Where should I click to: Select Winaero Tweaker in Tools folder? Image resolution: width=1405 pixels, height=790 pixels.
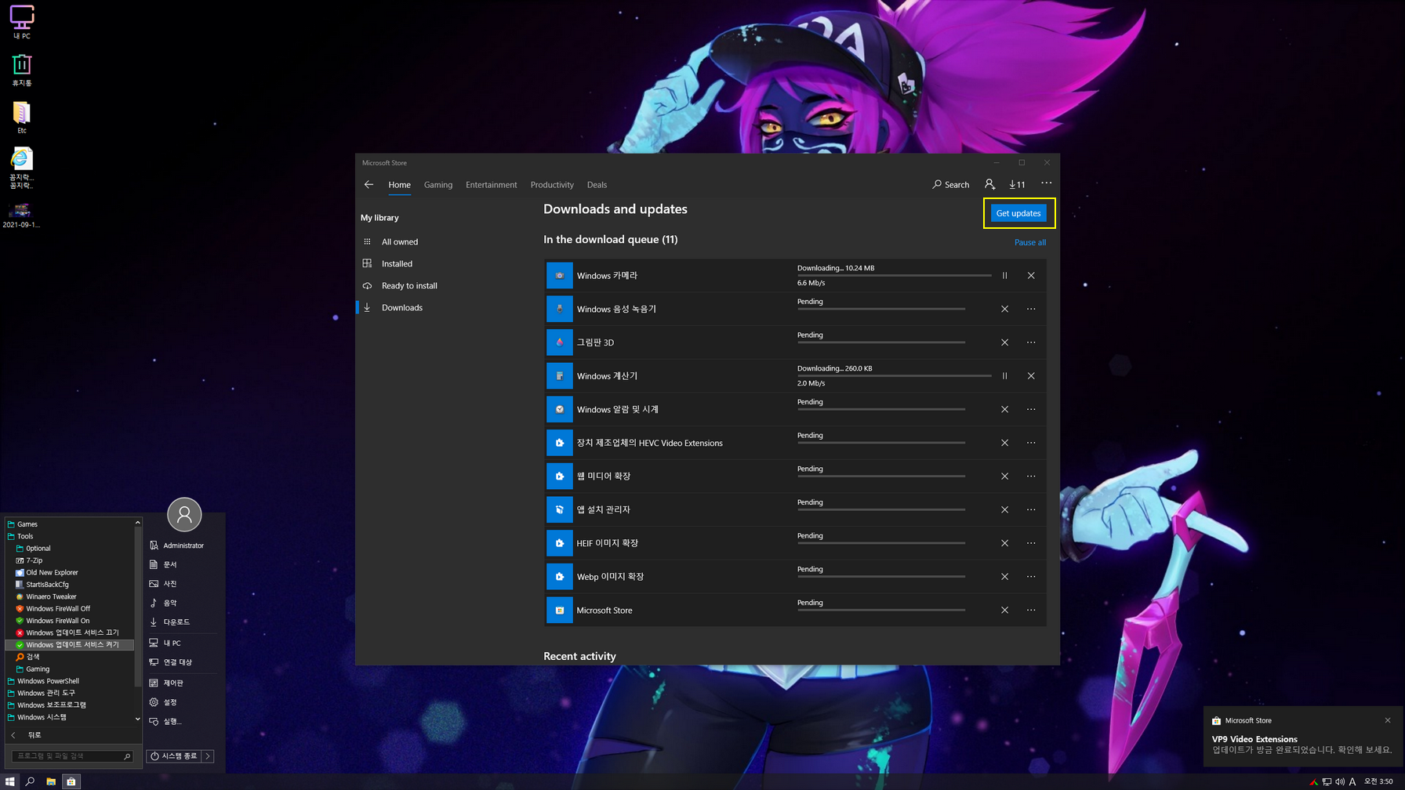tap(51, 596)
